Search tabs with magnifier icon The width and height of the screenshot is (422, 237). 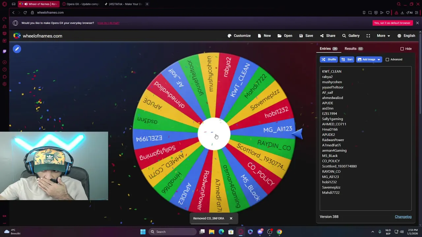[x=399, y=4]
